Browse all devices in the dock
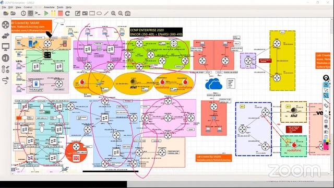The height and width of the screenshot is (188, 334). tap(6, 69)
